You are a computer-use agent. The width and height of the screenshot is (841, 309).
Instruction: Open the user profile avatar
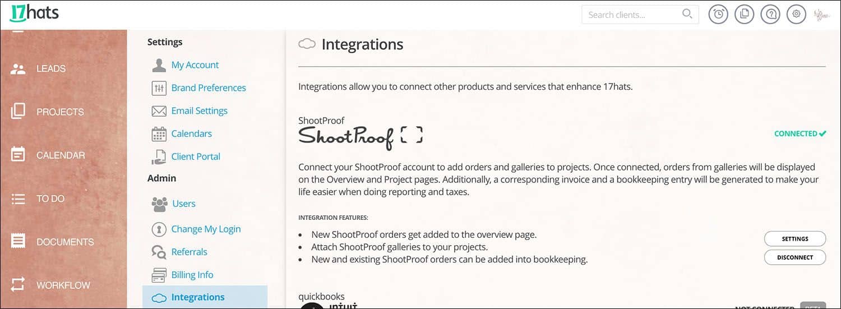tap(821, 15)
